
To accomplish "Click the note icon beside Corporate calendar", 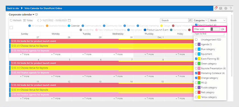I will [36, 15].
